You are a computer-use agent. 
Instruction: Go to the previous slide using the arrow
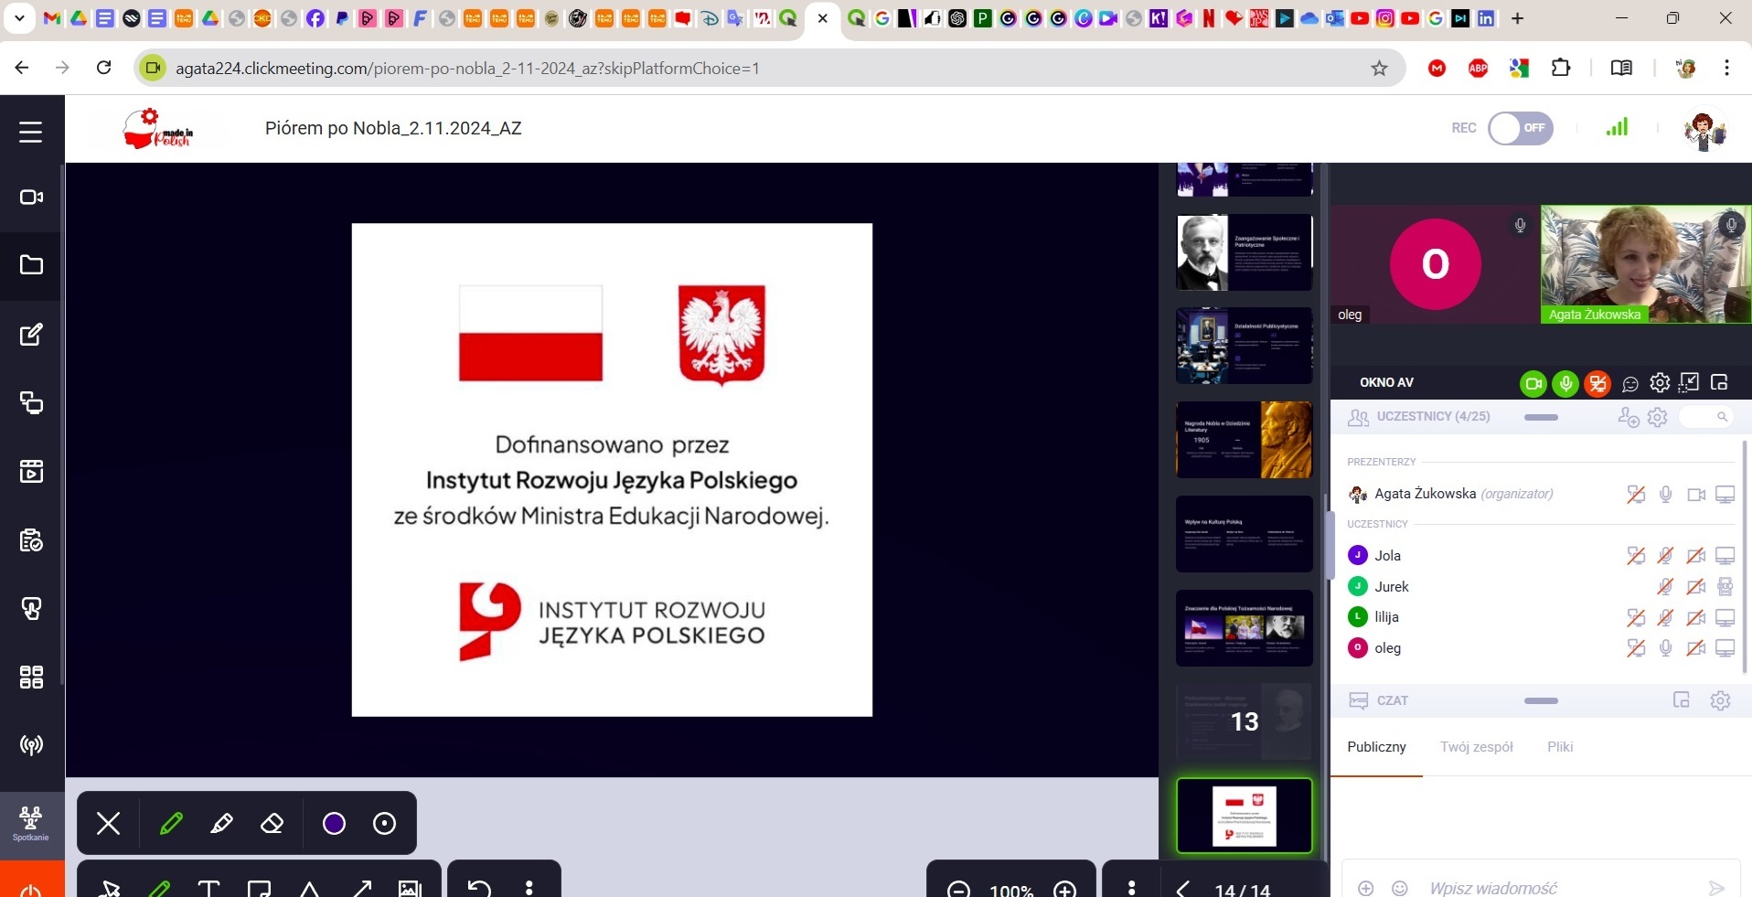(1183, 889)
